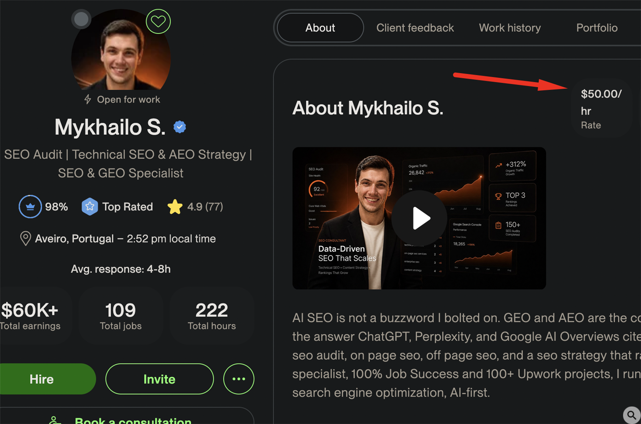Click the Job Success crown icon at 98%

[x=30, y=207]
